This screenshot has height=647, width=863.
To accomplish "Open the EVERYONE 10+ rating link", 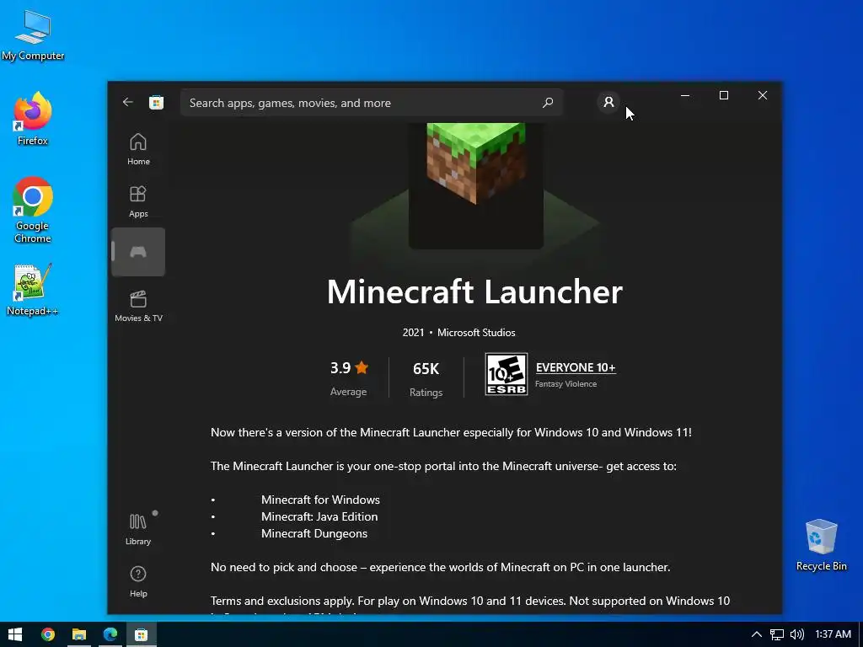I will (576, 367).
